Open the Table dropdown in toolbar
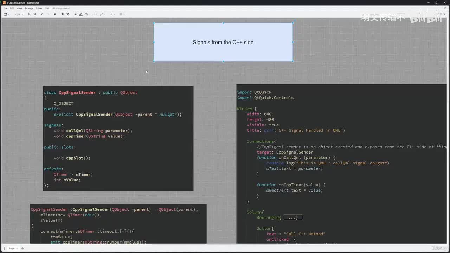Screen dimensions: 450x253 point(122,14)
